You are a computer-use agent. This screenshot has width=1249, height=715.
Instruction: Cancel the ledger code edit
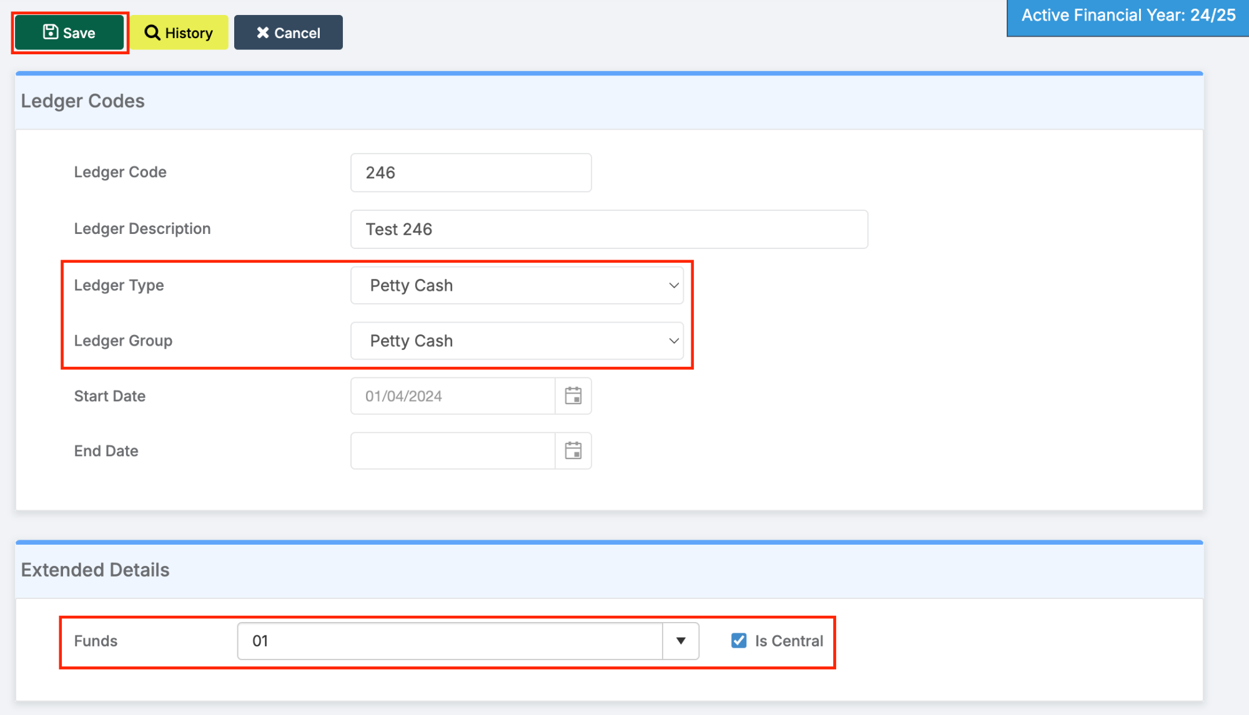288,32
